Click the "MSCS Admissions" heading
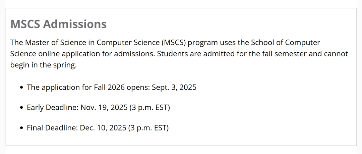362x154 pixels. click(x=58, y=24)
